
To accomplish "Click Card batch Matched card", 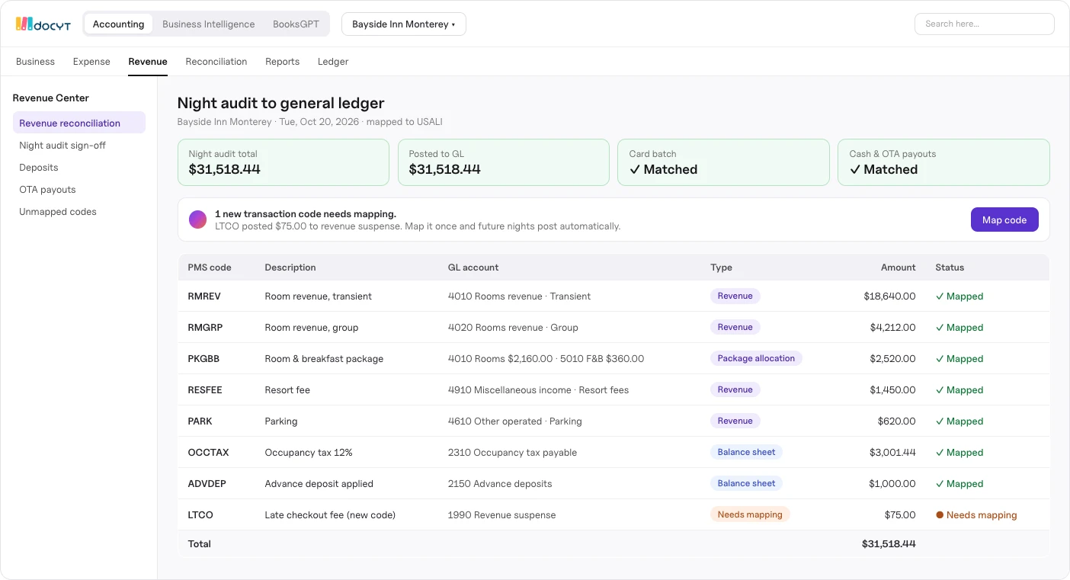I will [x=723, y=162].
